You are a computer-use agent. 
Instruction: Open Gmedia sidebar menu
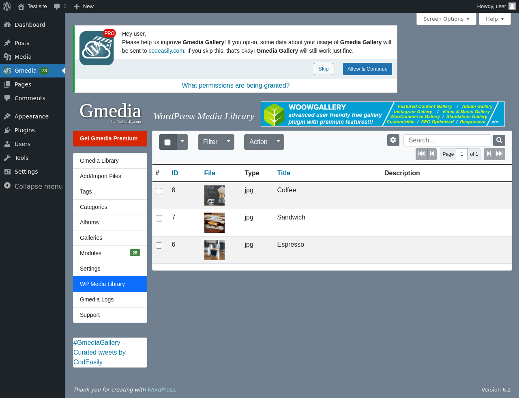click(32, 71)
